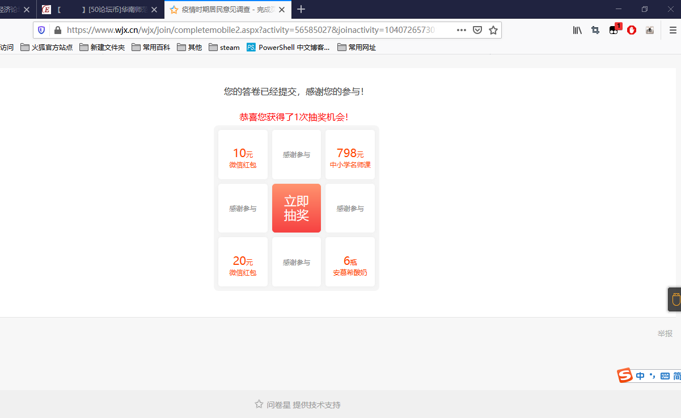Toggle Sogou punctuation mode icon

coord(652,376)
